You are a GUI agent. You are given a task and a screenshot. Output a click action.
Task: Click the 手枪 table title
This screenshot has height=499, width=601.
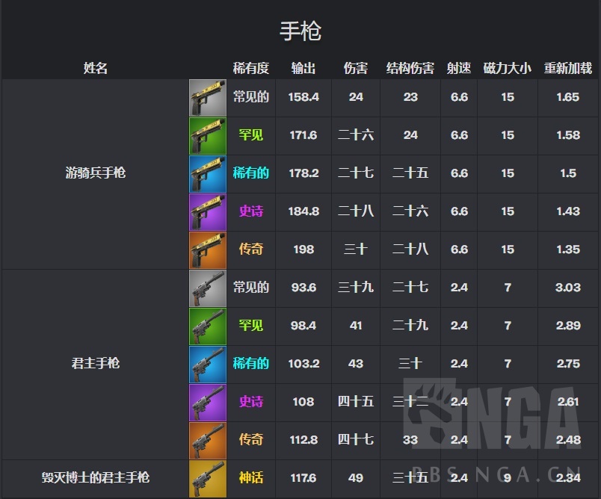(x=300, y=31)
